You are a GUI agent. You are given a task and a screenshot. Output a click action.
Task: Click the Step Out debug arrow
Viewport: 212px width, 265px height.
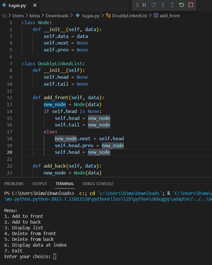(x=172, y=5)
